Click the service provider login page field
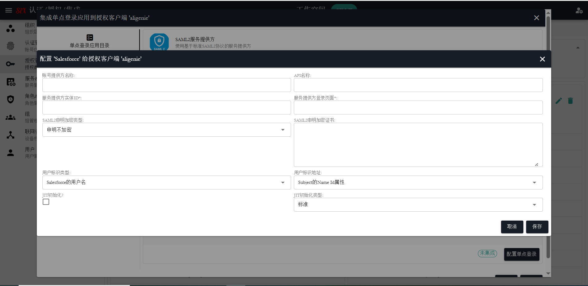This screenshot has width=588, height=286. pyautogui.click(x=418, y=108)
